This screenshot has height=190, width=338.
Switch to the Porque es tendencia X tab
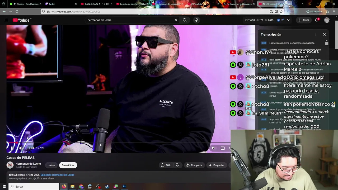(x=238, y=4)
